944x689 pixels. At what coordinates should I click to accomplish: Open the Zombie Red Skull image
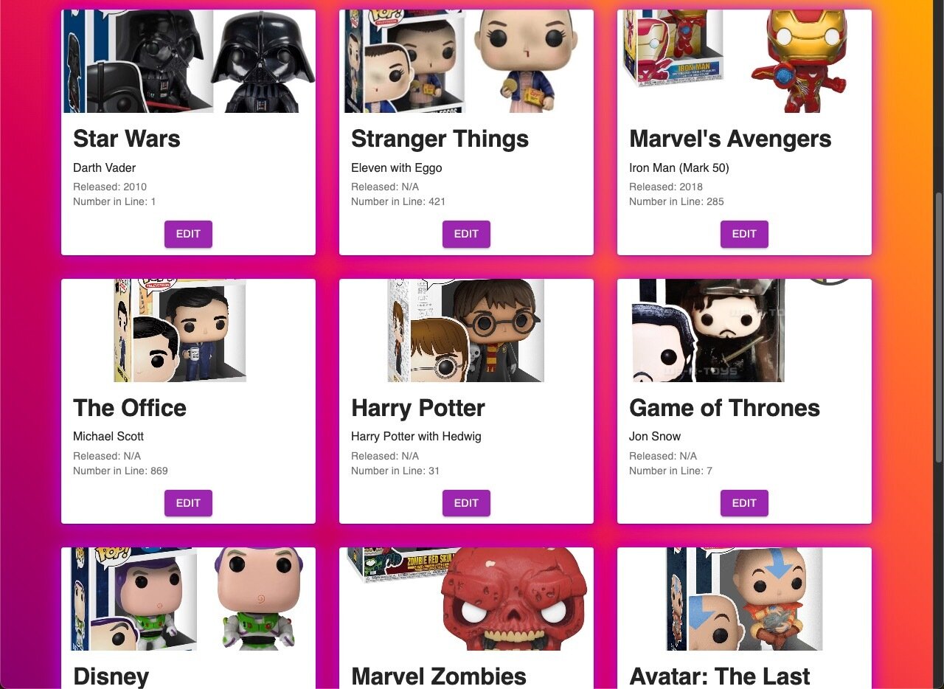tap(466, 599)
